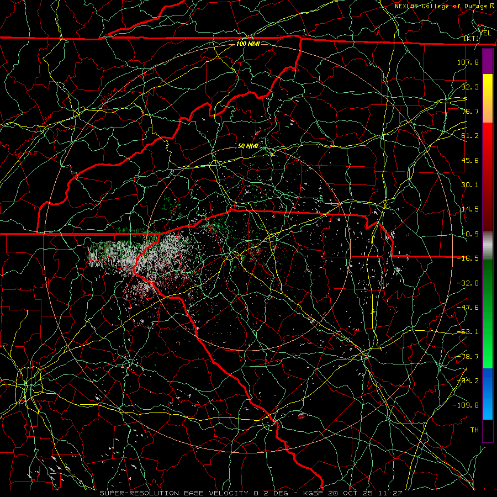Select the -78.7 legend value

(468, 357)
